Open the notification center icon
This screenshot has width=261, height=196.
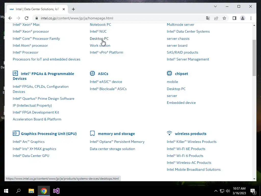(x=253, y=191)
